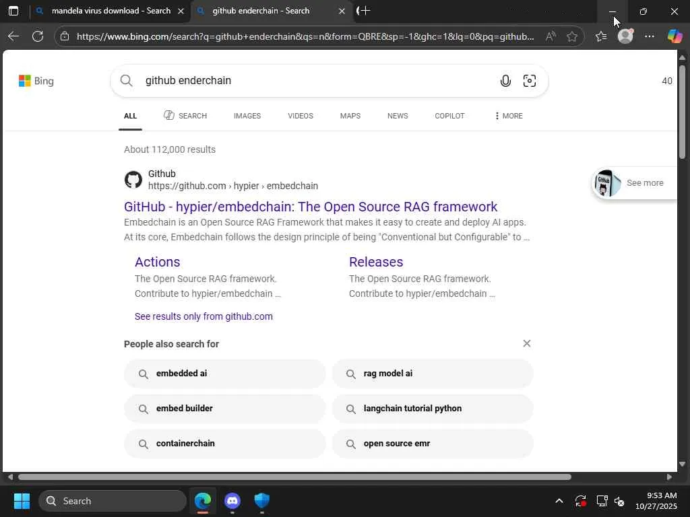Screen dimensions: 690x517
Task: Open a new tab with plus
Action: click(x=365, y=11)
